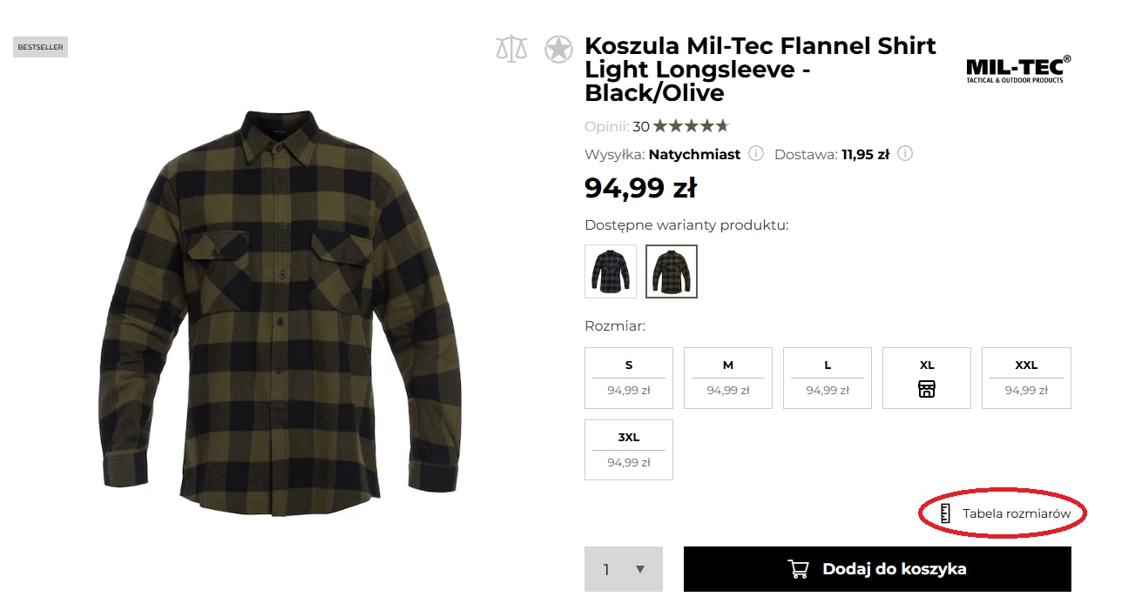1135x610 pixels.
Task: Select size M
Action: (728, 378)
